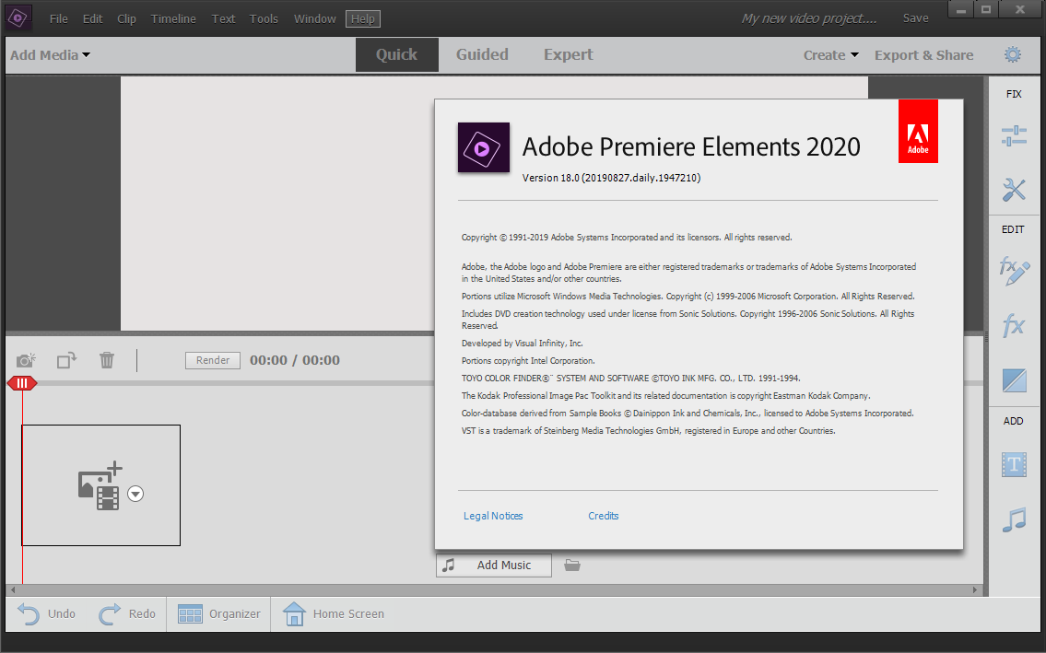Open the circular arrow dropdown in media placeholder
1046x653 pixels.
coord(135,494)
